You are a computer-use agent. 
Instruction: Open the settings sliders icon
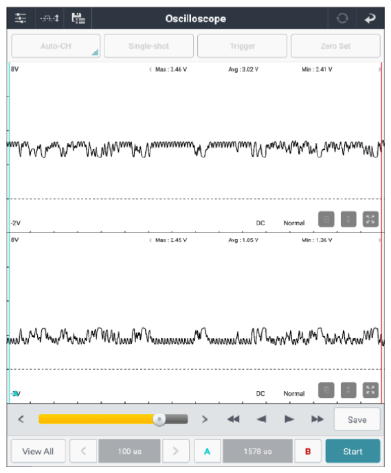coord(21,18)
